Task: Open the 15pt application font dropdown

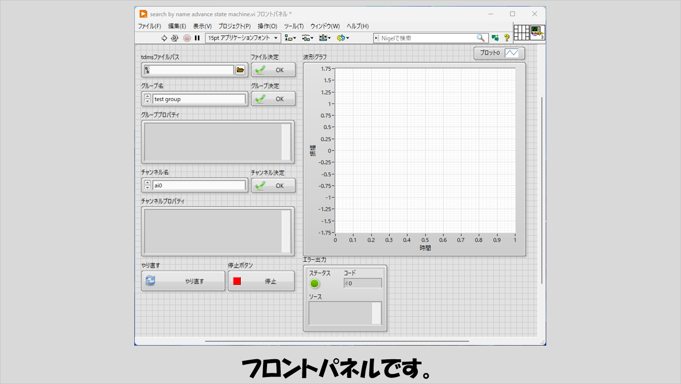Action: 243,38
